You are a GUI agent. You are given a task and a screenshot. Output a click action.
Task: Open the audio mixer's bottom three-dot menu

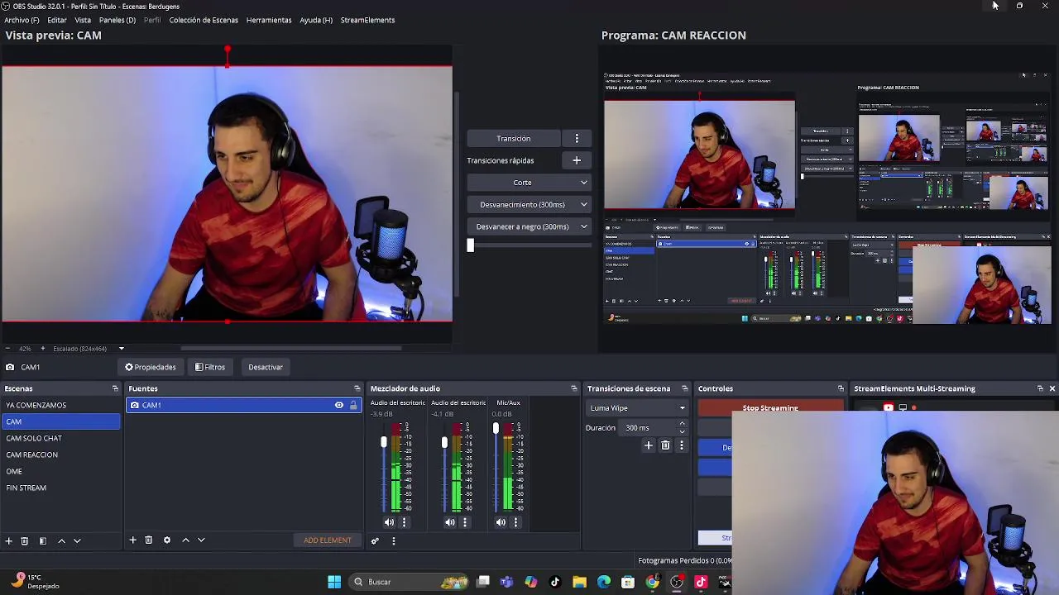pyautogui.click(x=394, y=541)
